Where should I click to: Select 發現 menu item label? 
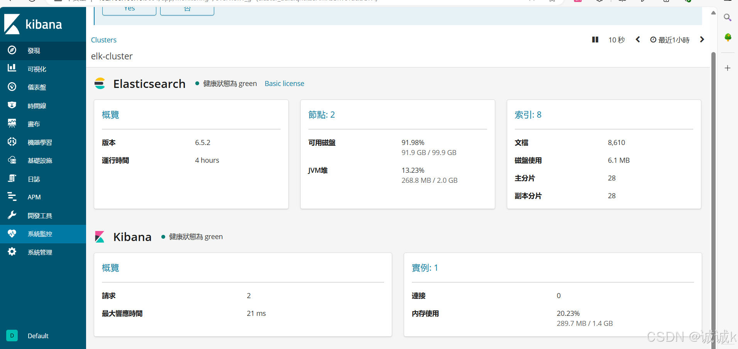pos(34,51)
